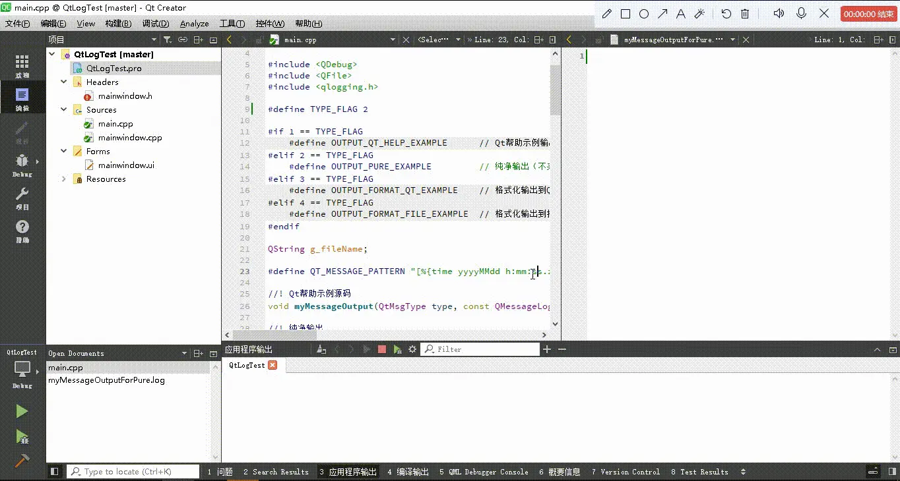Open the 构建(B) menu
900x481 pixels.
click(118, 24)
